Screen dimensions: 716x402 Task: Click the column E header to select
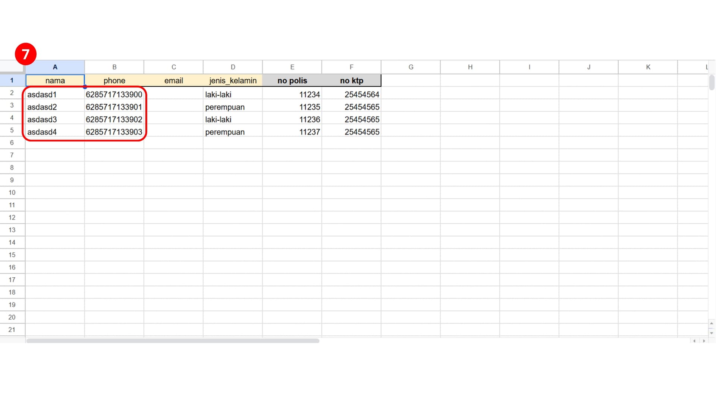(292, 67)
